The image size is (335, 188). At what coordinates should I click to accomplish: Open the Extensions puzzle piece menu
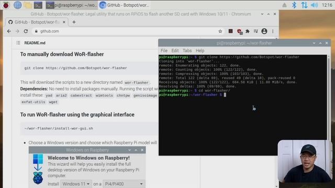pos(248,31)
